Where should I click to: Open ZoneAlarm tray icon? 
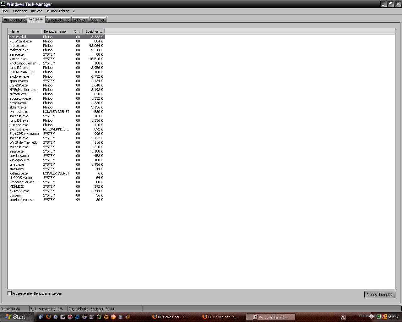384,317
